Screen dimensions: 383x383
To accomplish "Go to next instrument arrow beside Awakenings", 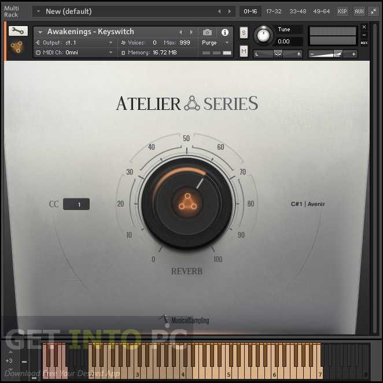I will pyautogui.click(x=191, y=32).
